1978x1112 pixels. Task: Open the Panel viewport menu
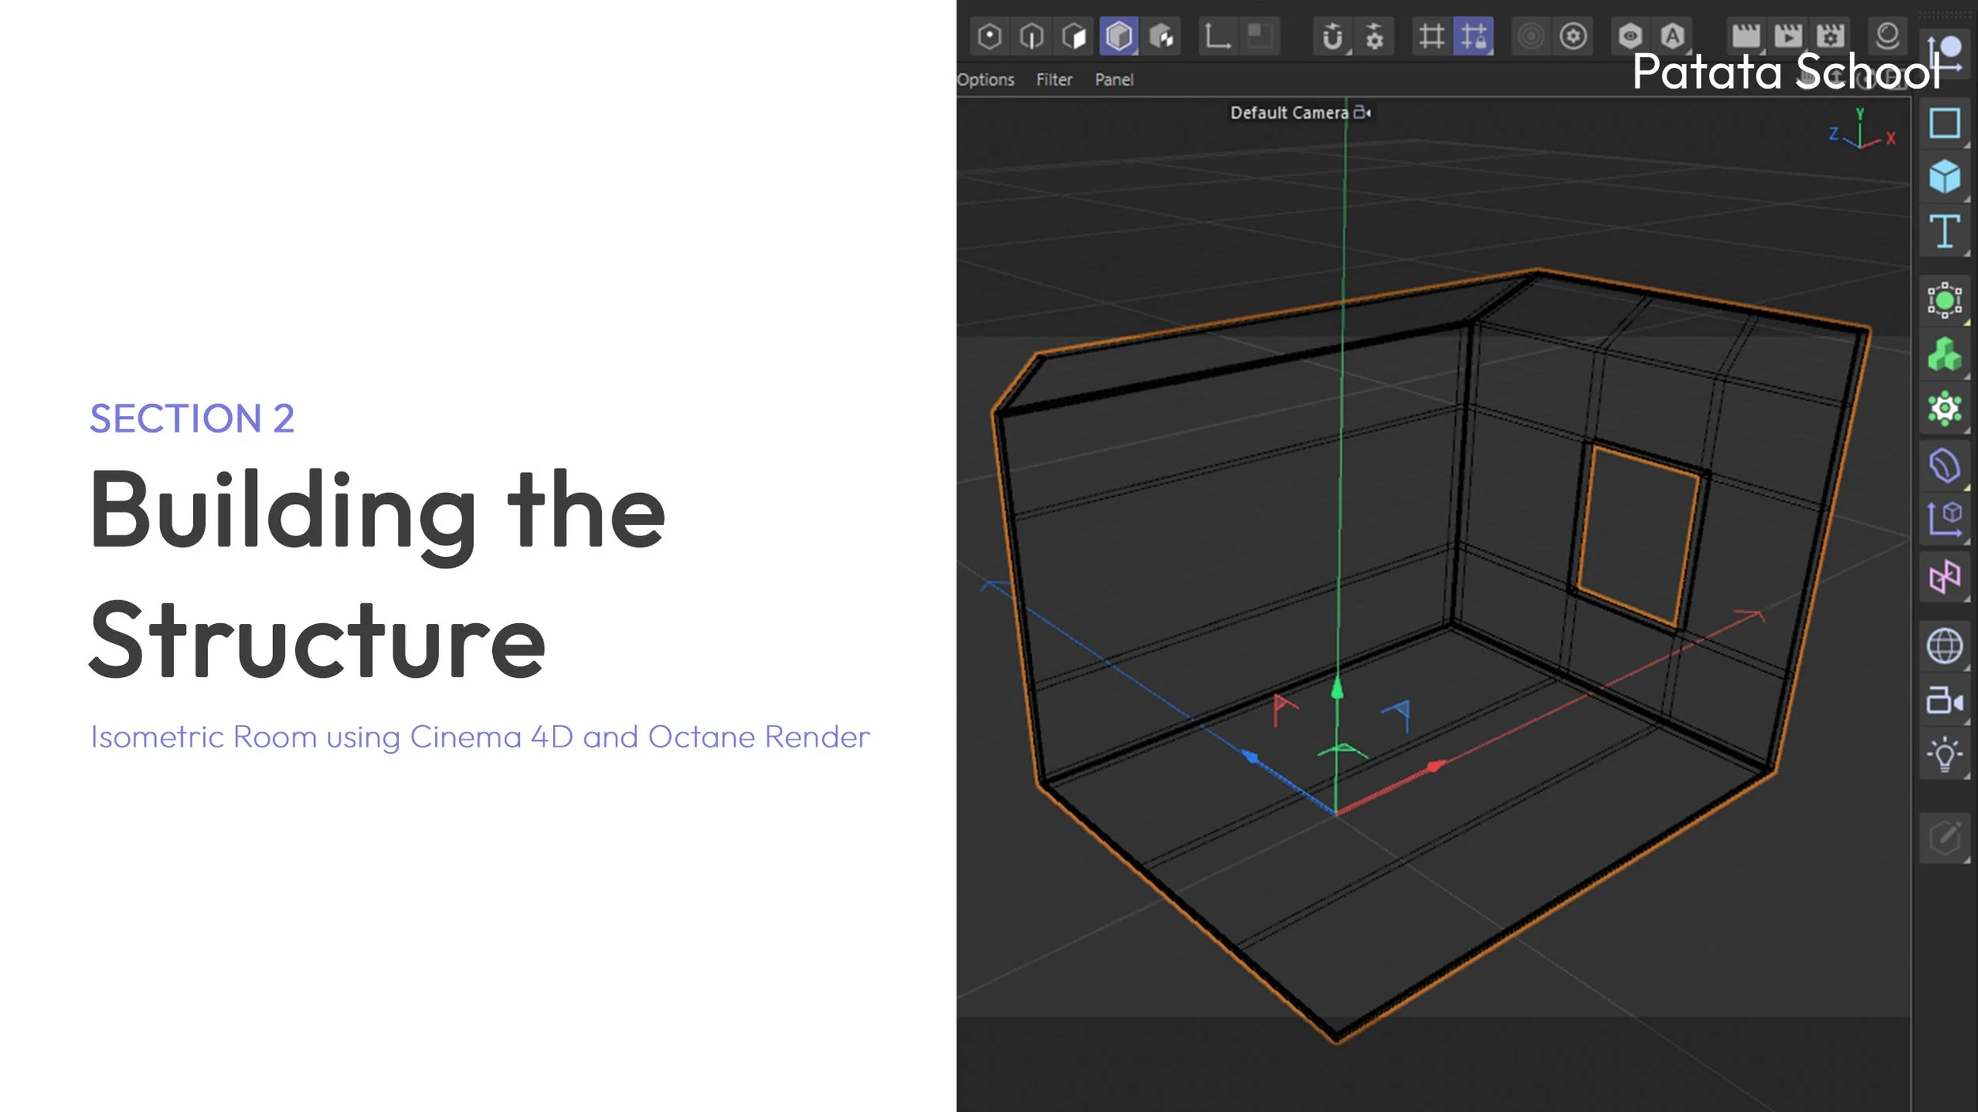(1114, 80)
